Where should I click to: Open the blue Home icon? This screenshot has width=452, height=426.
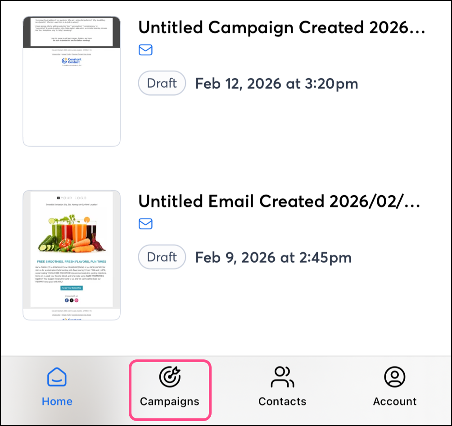tap(57, 377)
